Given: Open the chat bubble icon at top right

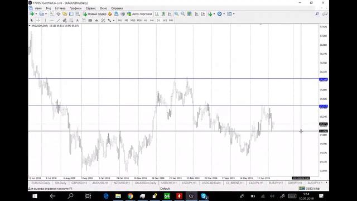Looking at the screenshot, I should pos(325,14).
